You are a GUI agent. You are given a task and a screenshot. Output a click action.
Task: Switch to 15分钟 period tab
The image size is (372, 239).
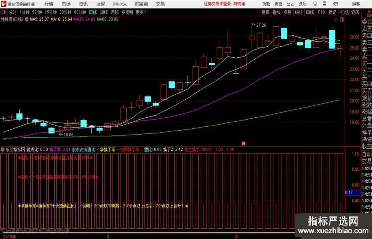51,12
